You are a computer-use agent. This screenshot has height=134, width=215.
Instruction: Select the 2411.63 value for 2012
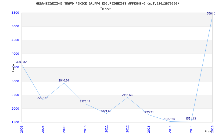click(127, 95)
